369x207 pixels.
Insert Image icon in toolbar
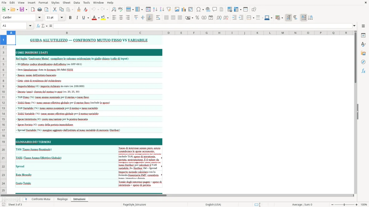[x=177, y=10]
